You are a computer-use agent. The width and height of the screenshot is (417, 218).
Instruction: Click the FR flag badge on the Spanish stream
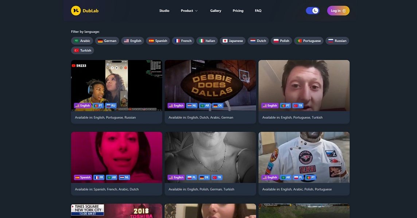(x=99, y=177)
